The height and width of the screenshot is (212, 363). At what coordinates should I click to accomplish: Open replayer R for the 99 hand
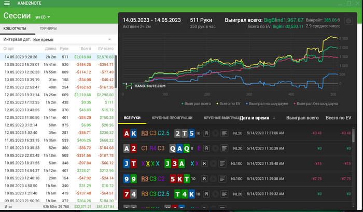click(x=204, y=179)
